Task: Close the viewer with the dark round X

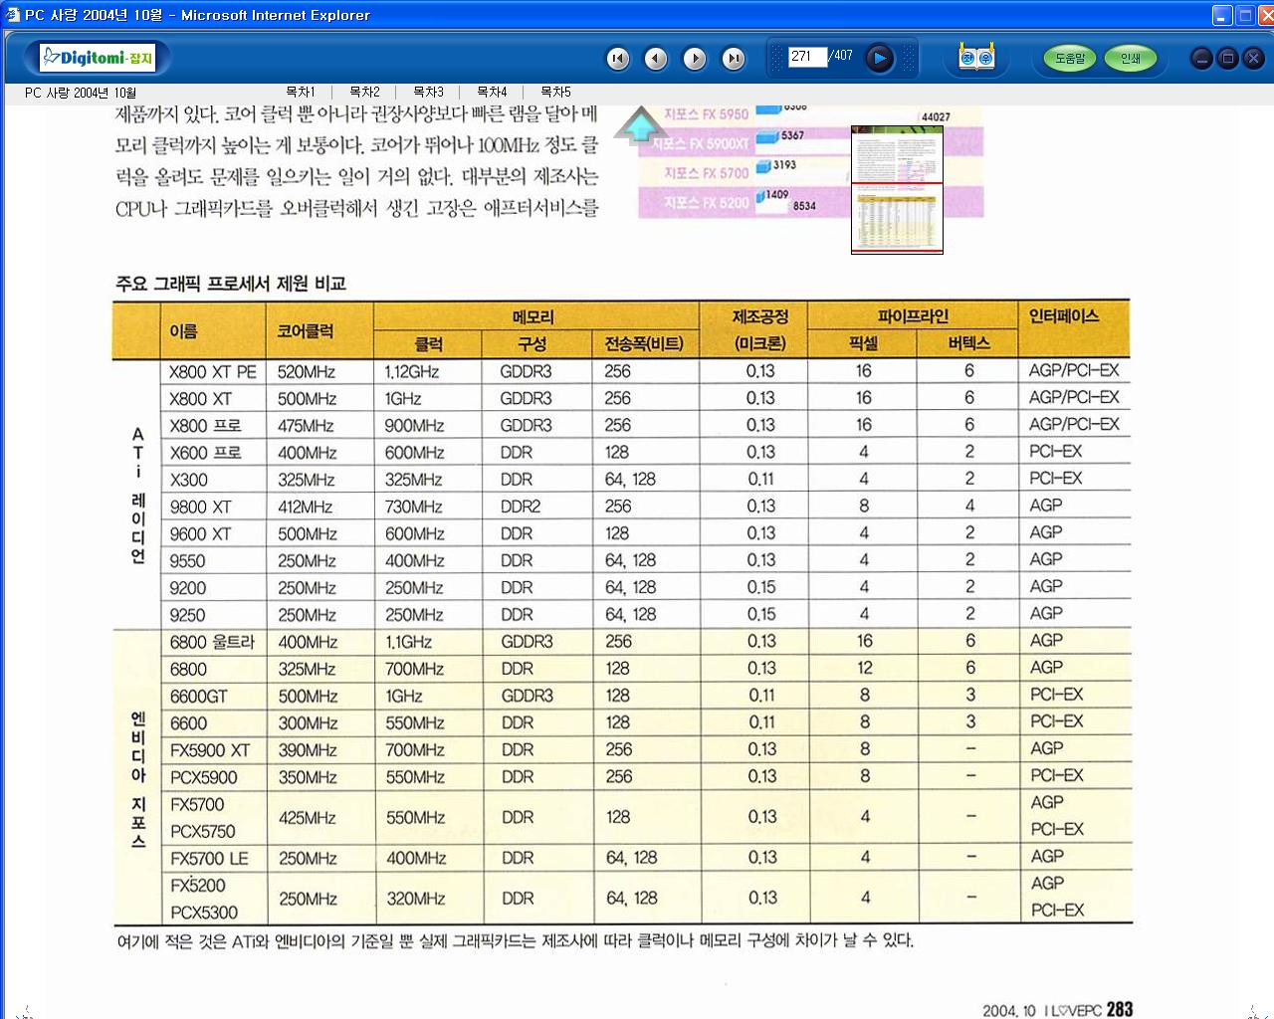Action: pos(1253,59)
